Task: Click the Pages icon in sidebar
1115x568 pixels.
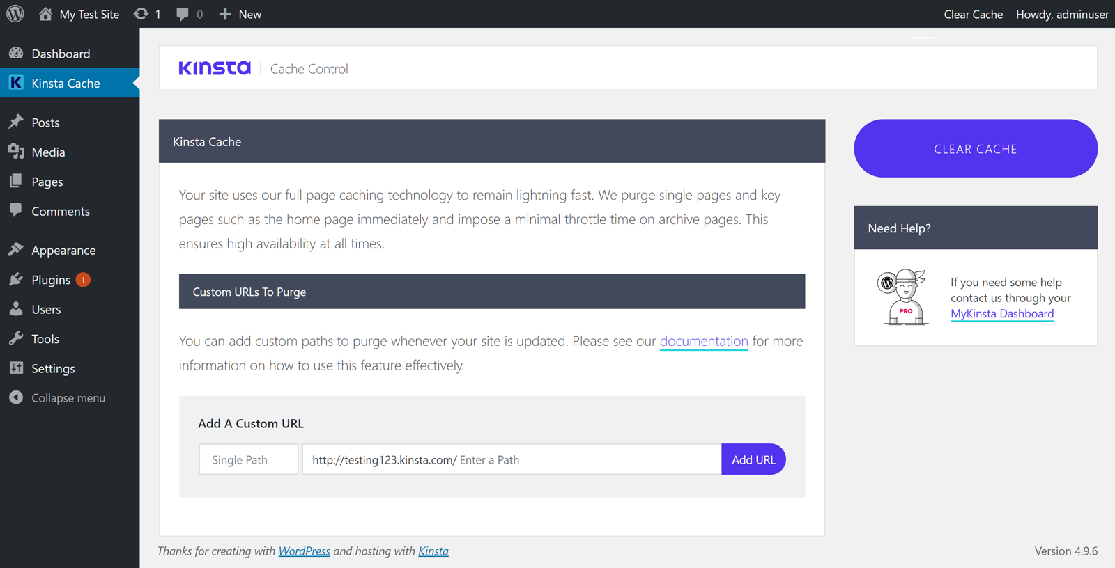Action: click(16, 181)
